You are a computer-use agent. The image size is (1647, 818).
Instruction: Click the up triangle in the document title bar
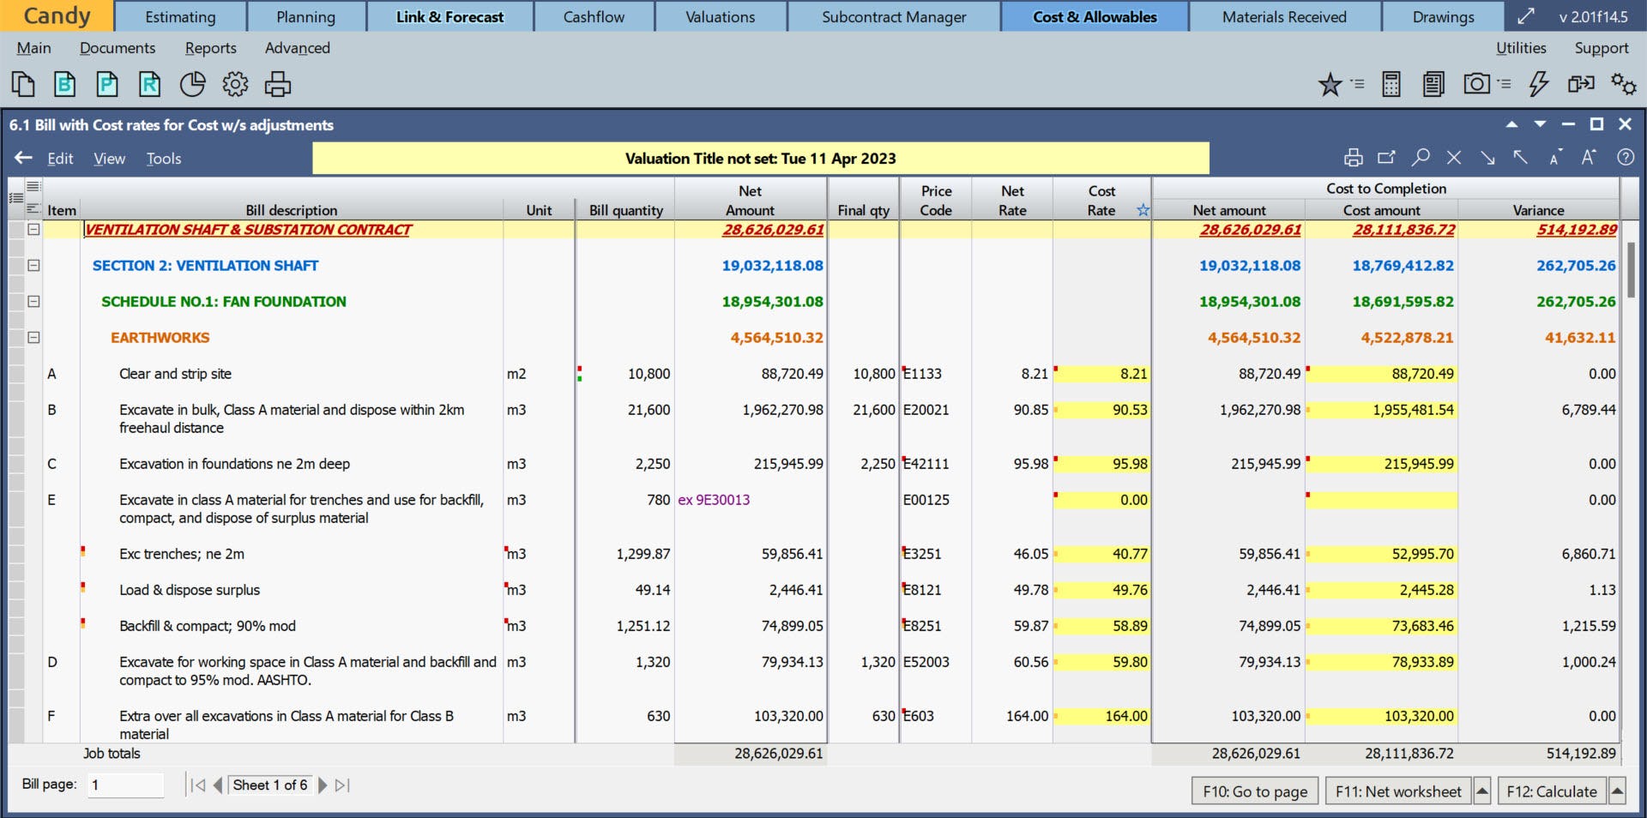pos(1511,124)
